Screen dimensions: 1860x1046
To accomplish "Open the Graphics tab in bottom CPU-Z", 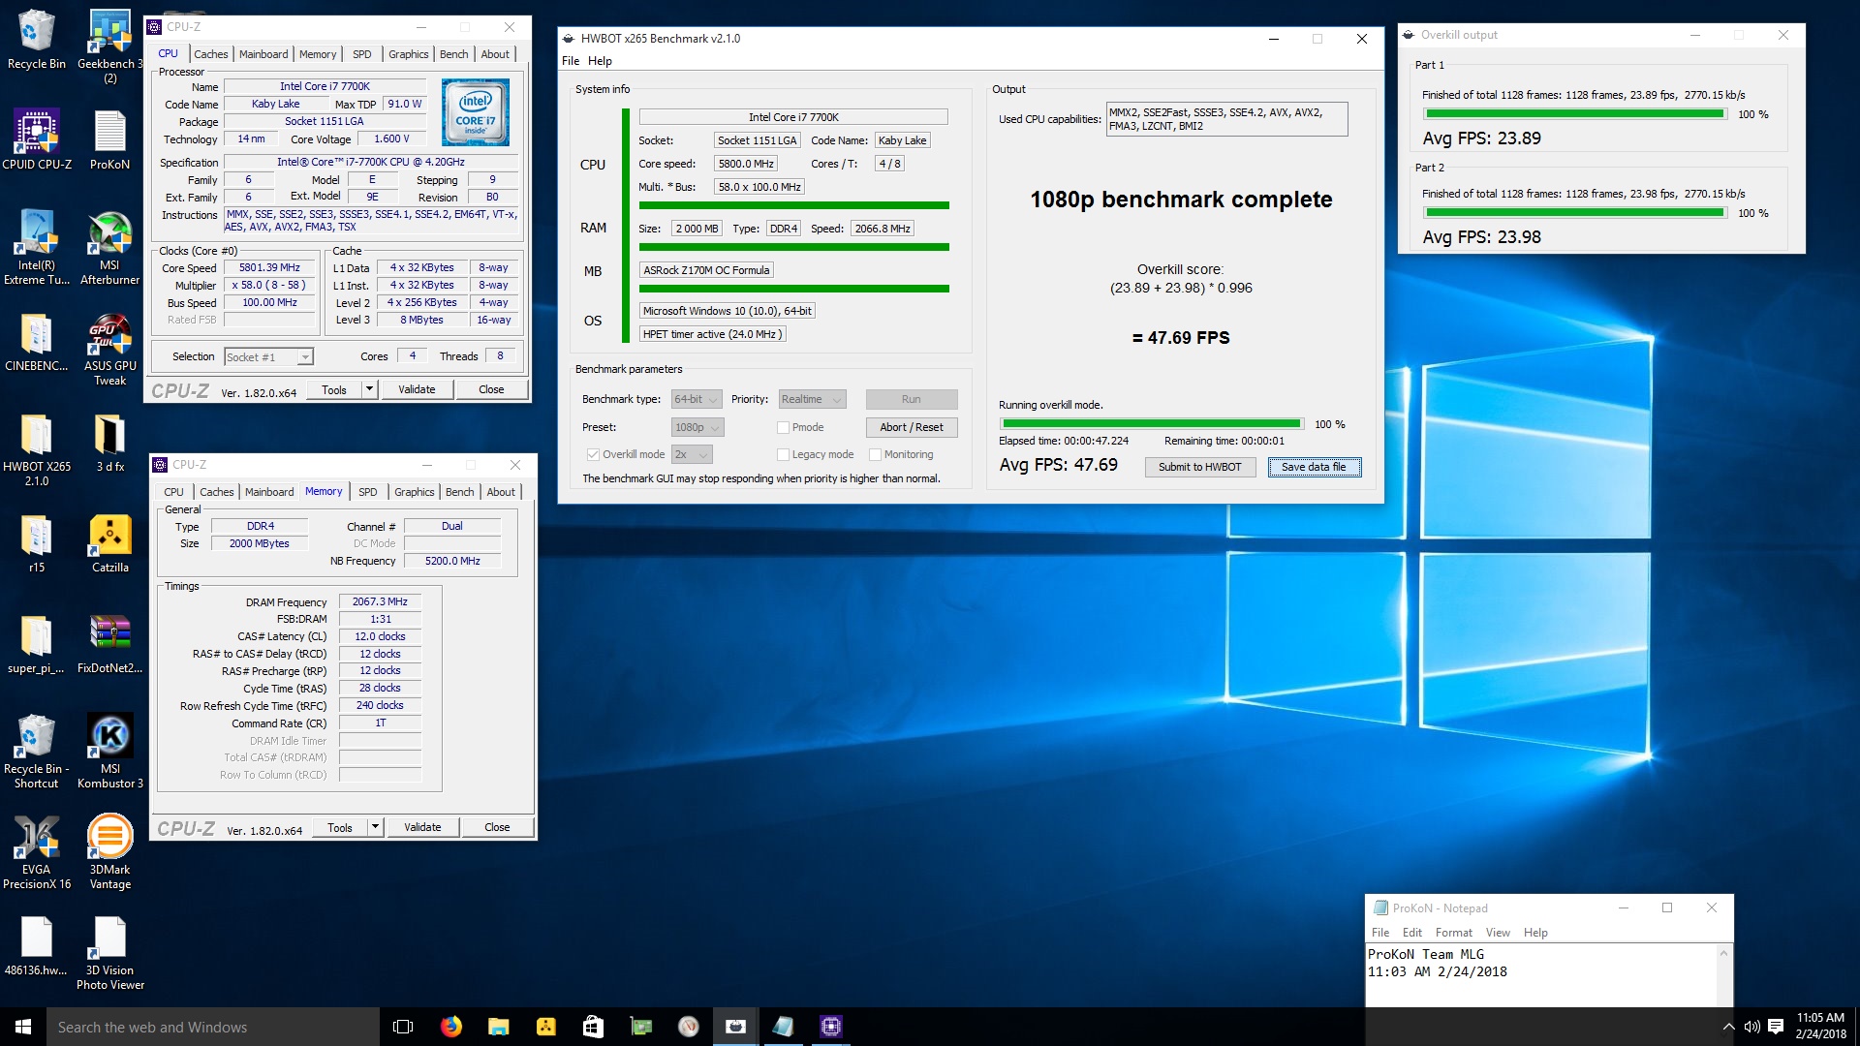I will tap(414, 492).
